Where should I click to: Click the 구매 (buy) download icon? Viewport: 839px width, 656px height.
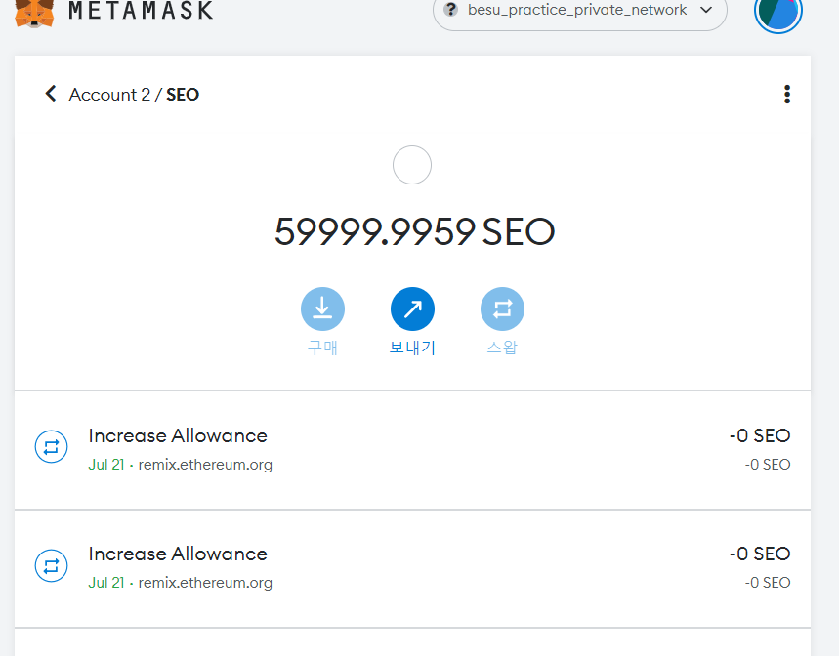(x=322, y=309)
